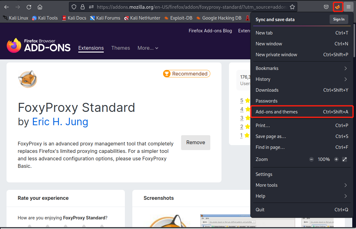Close the hamburger application menu button
Image resolution: width=356 pixels, height=229 pixels.
point(349,7)
